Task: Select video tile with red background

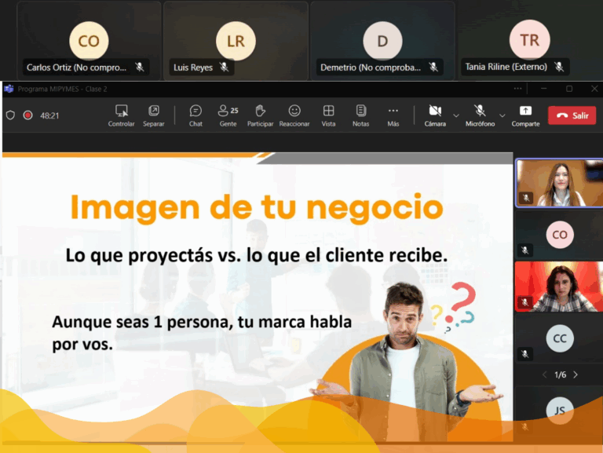Action: [559, 287]
